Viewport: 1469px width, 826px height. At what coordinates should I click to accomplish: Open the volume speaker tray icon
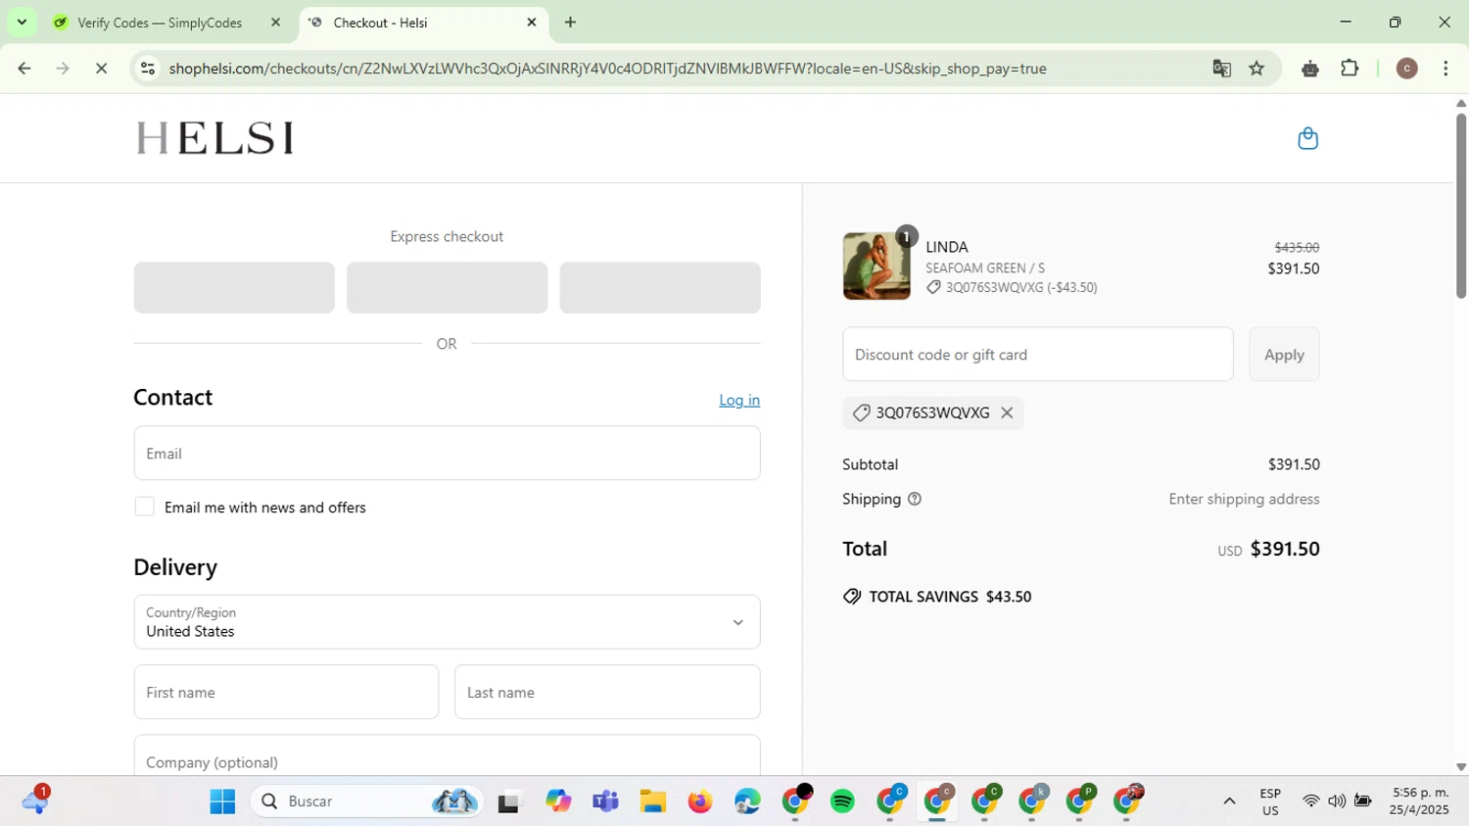pos(1337,802)
